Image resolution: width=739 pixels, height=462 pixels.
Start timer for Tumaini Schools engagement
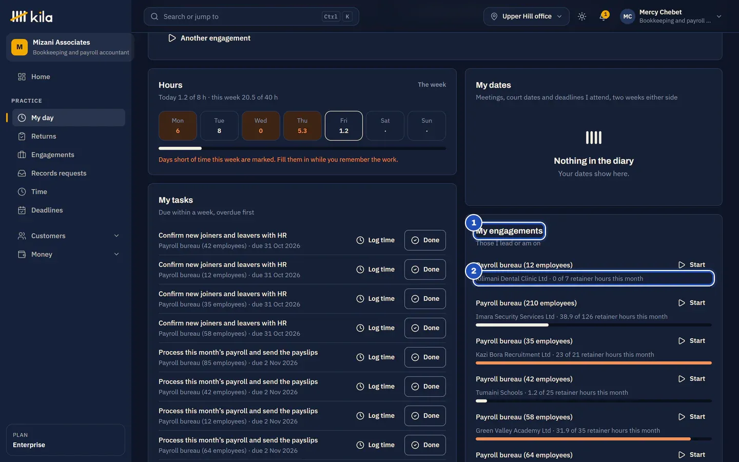point(692,379)
